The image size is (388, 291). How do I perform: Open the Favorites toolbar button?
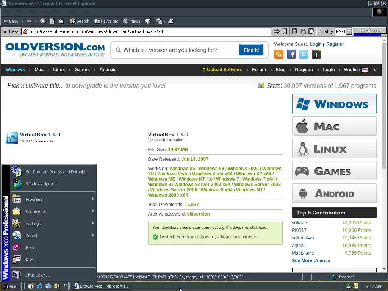click(x=106, y=21)
